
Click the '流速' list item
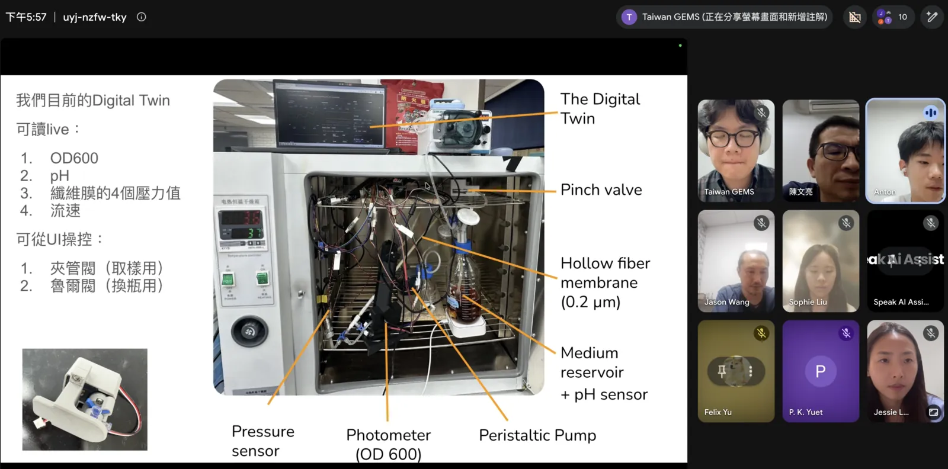tap(65, 211)
